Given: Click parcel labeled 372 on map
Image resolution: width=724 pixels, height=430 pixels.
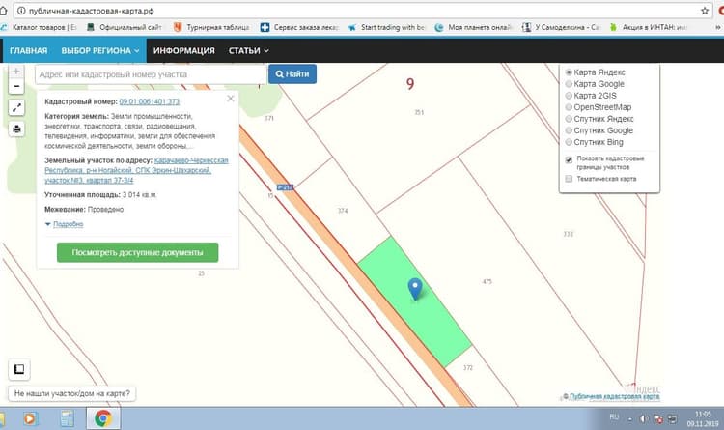Looking at the screenshot, I should pyautogui.click(x=468, y=368).
